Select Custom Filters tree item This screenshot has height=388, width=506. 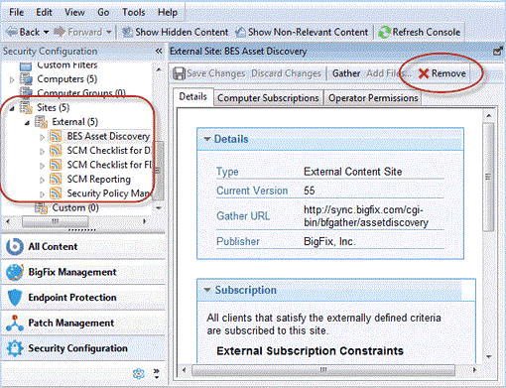point(67,65)
